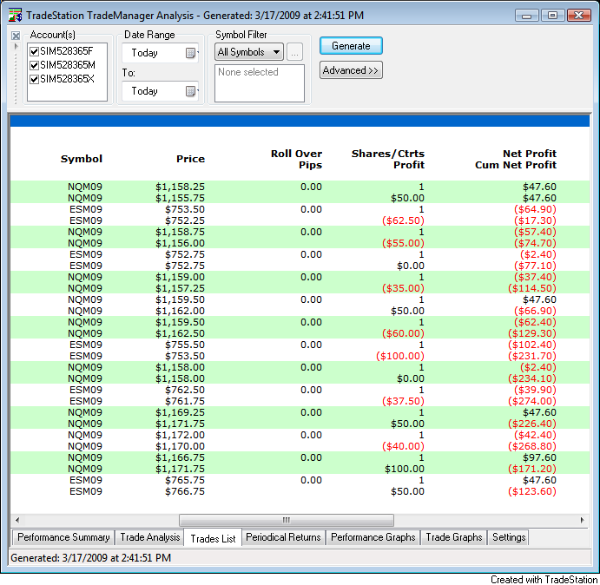This screenshot has height=585, width=600.
Task: Select the Trades List tab
Action: click(x=213, y=538)
